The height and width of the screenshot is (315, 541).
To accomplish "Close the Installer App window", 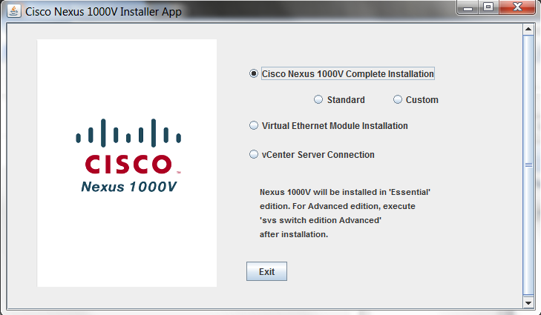I will pos(517,7).
